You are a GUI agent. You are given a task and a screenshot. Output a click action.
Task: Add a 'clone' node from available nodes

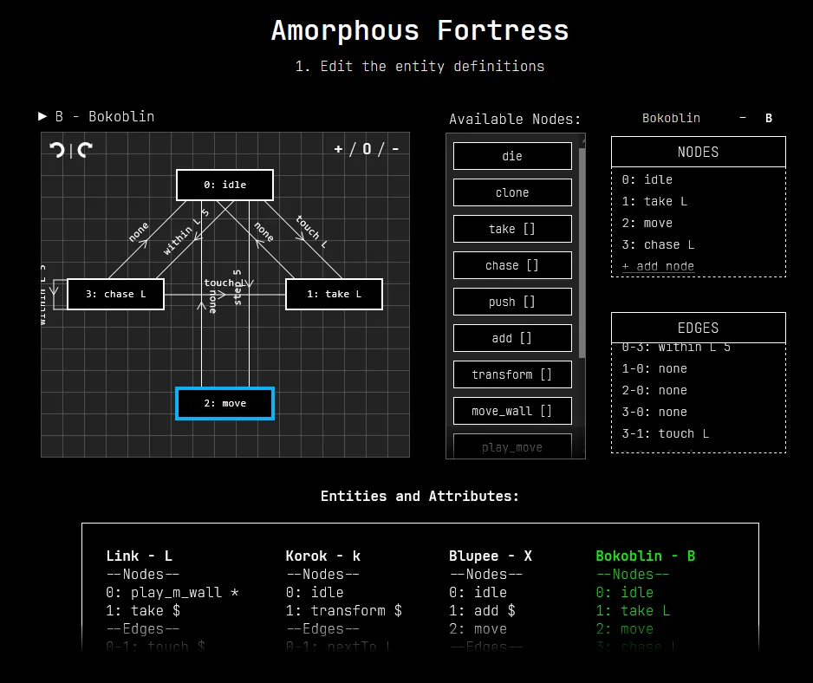[x=512, y=192]
